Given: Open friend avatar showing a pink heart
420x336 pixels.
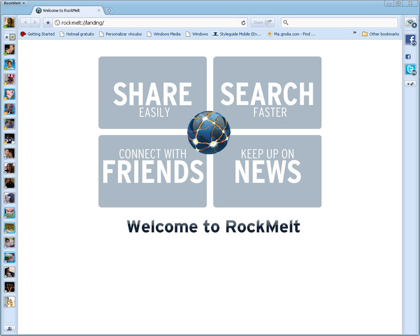Looking at the screenshot, I should tap(10, 94).
